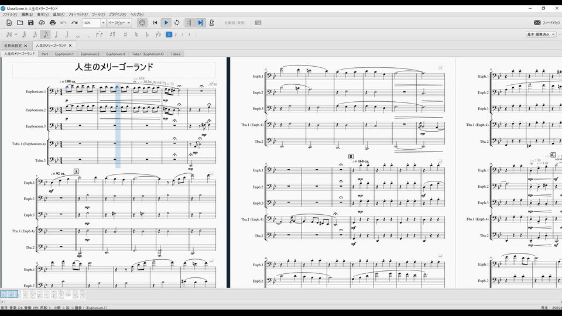
Task: Apply flat accidental
Action: click(147, 35)
